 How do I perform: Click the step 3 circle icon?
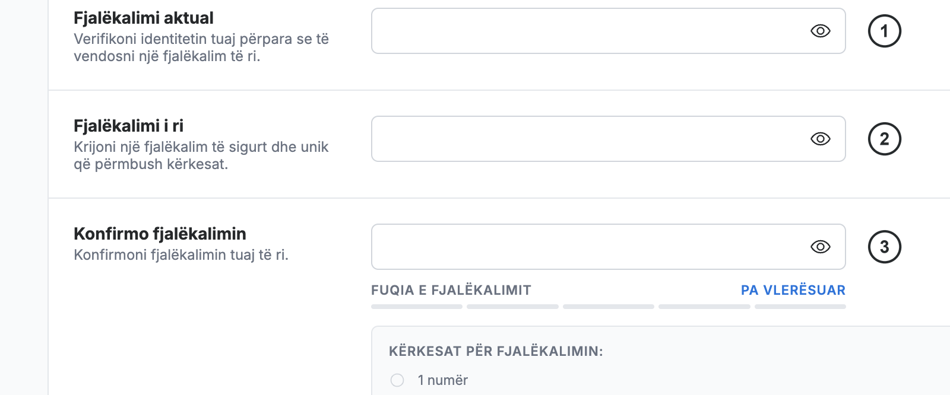tap(885, 247)
